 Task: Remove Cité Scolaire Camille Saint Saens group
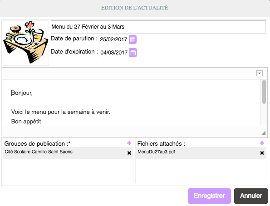[129, 153]
